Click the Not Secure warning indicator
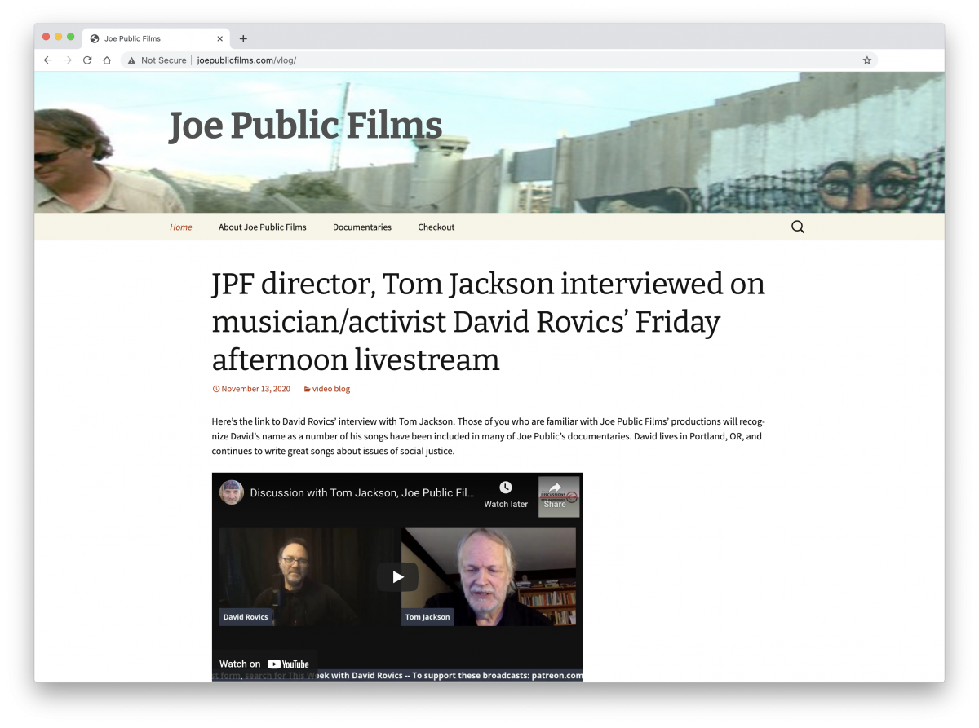 157,60
